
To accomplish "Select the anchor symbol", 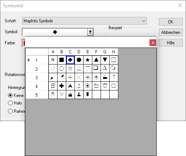I will click(x=79, y=86).
